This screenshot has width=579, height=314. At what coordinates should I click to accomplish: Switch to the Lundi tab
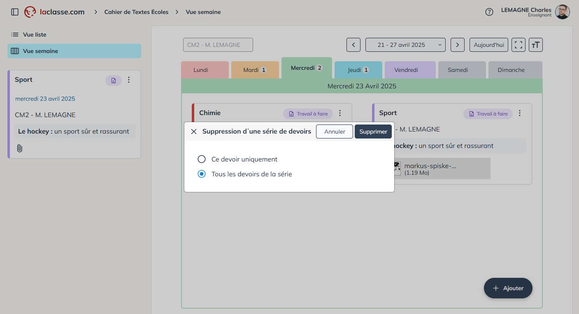[205, 70]
